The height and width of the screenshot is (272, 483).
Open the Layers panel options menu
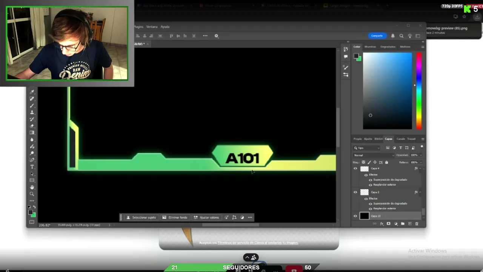coord(423,139)
